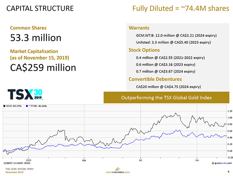Image resolution: width=233 pixels, height=176 pixels.
Task: Select the TSX: GCM OTCQX: TPRFF ticker text
Action: point(20,169)
